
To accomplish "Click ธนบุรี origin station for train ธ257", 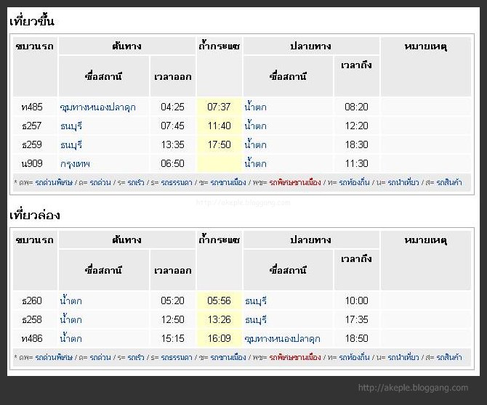I will 71,126.
